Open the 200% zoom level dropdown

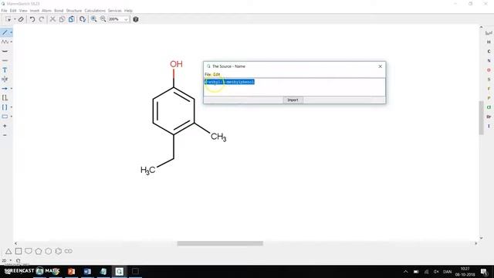(126, 19)
